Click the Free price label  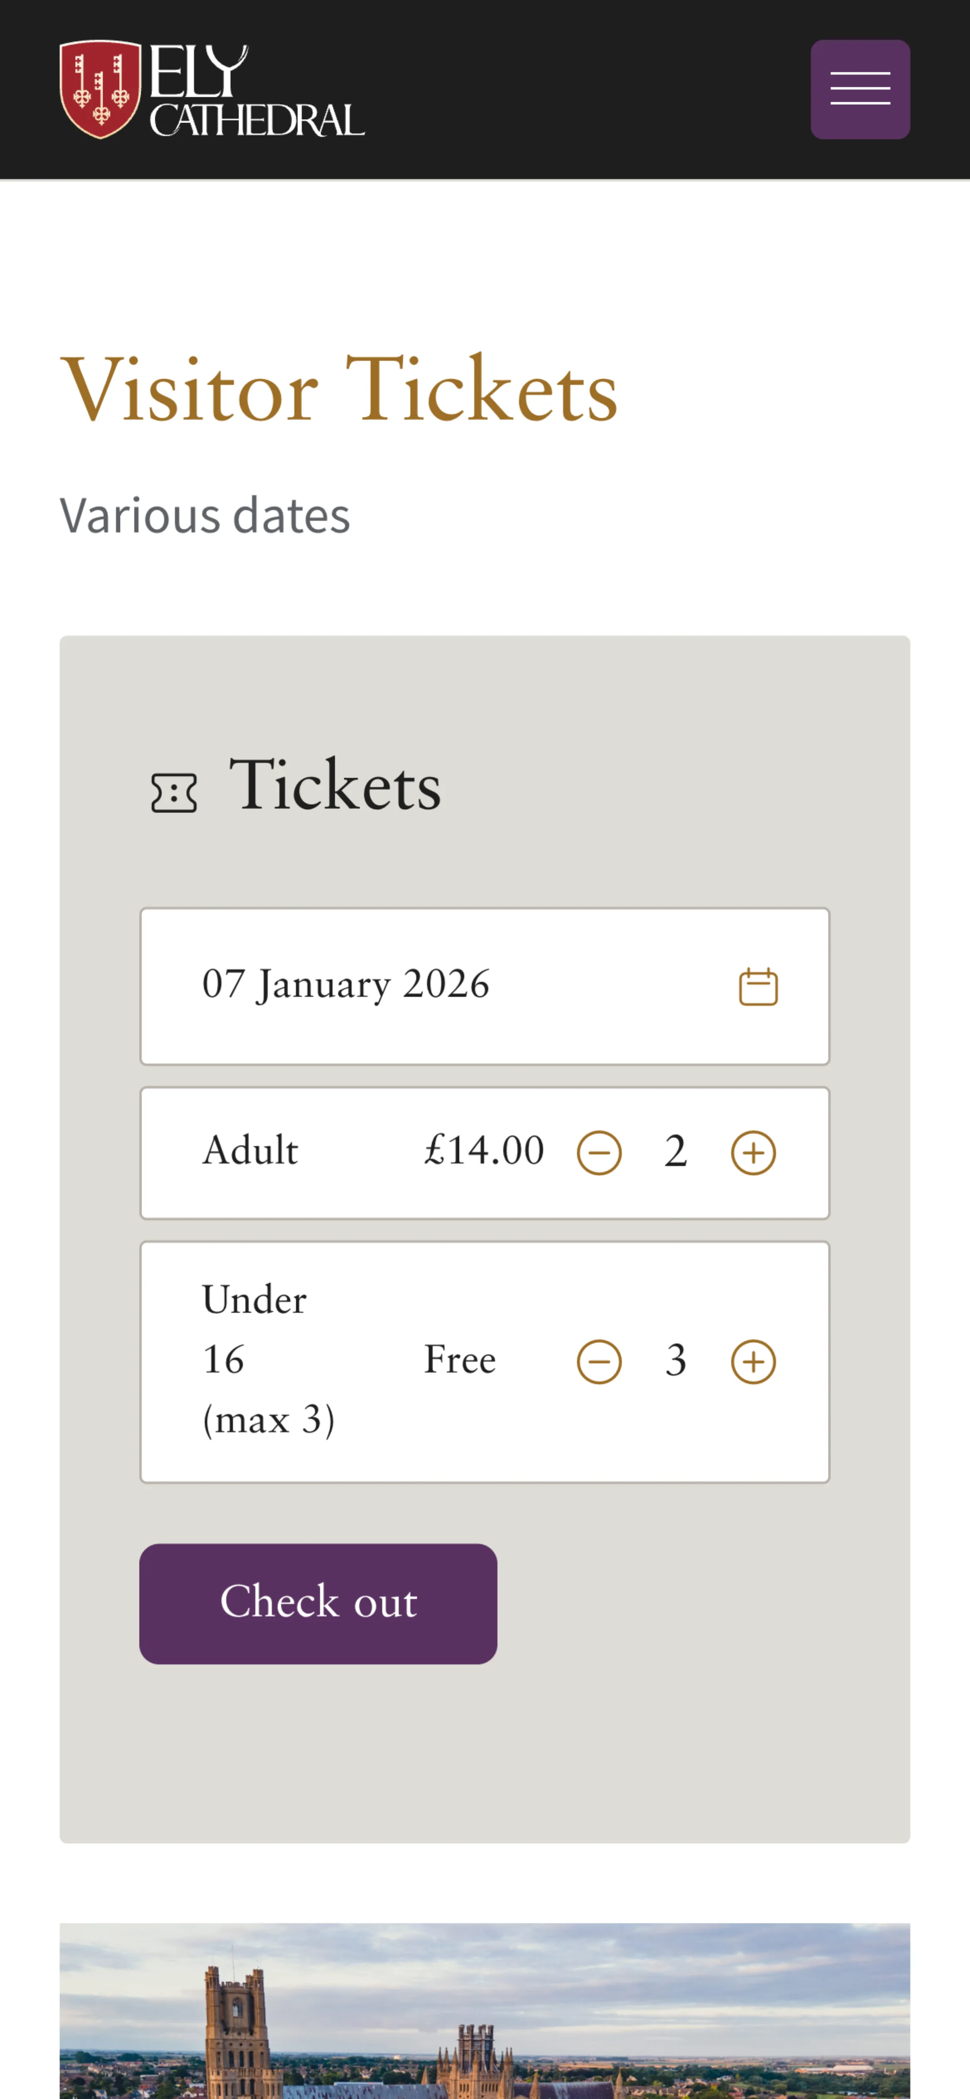click(459, 1360)
